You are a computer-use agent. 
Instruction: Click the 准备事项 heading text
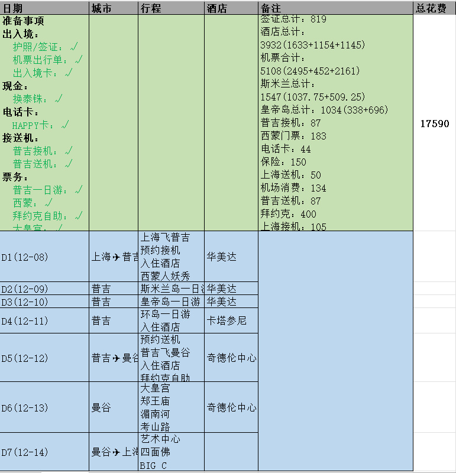(23, 21)
